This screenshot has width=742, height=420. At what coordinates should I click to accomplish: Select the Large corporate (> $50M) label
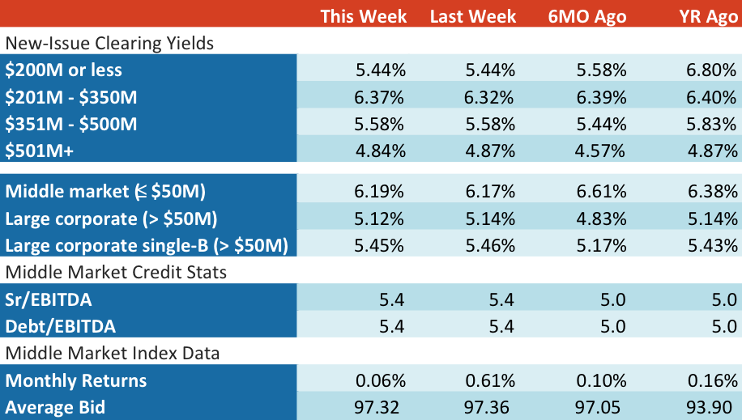click(x=111, y=219)
